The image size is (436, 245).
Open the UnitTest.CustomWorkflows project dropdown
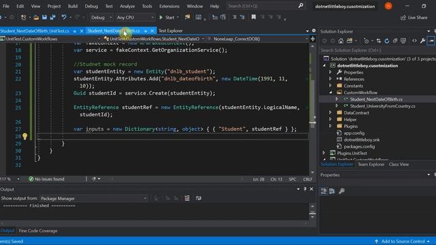(x=51, y=39)
